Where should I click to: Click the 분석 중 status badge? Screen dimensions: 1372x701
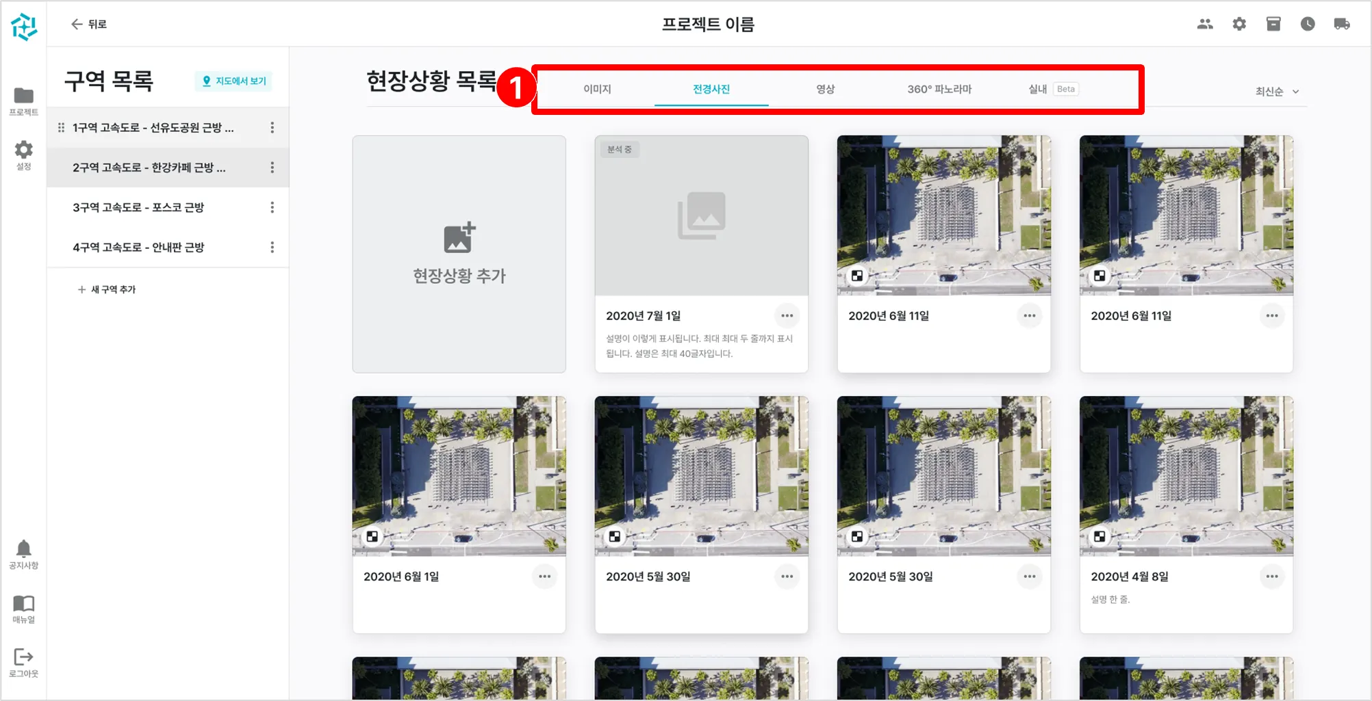coord(620,149)
